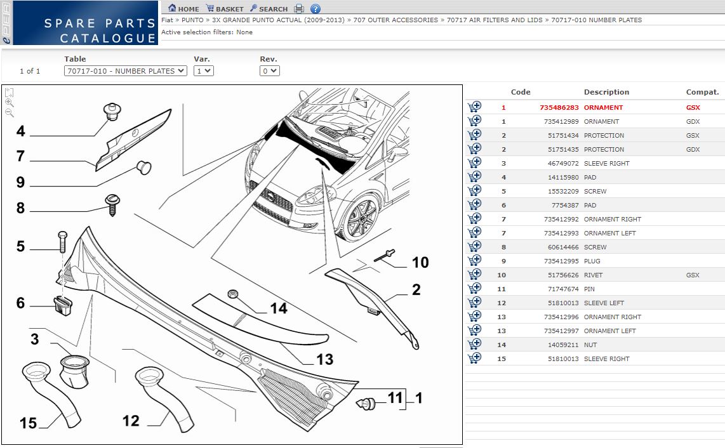This screenshot has width=725, height=448.
Task: Click the Description column header
Action: 607,92
